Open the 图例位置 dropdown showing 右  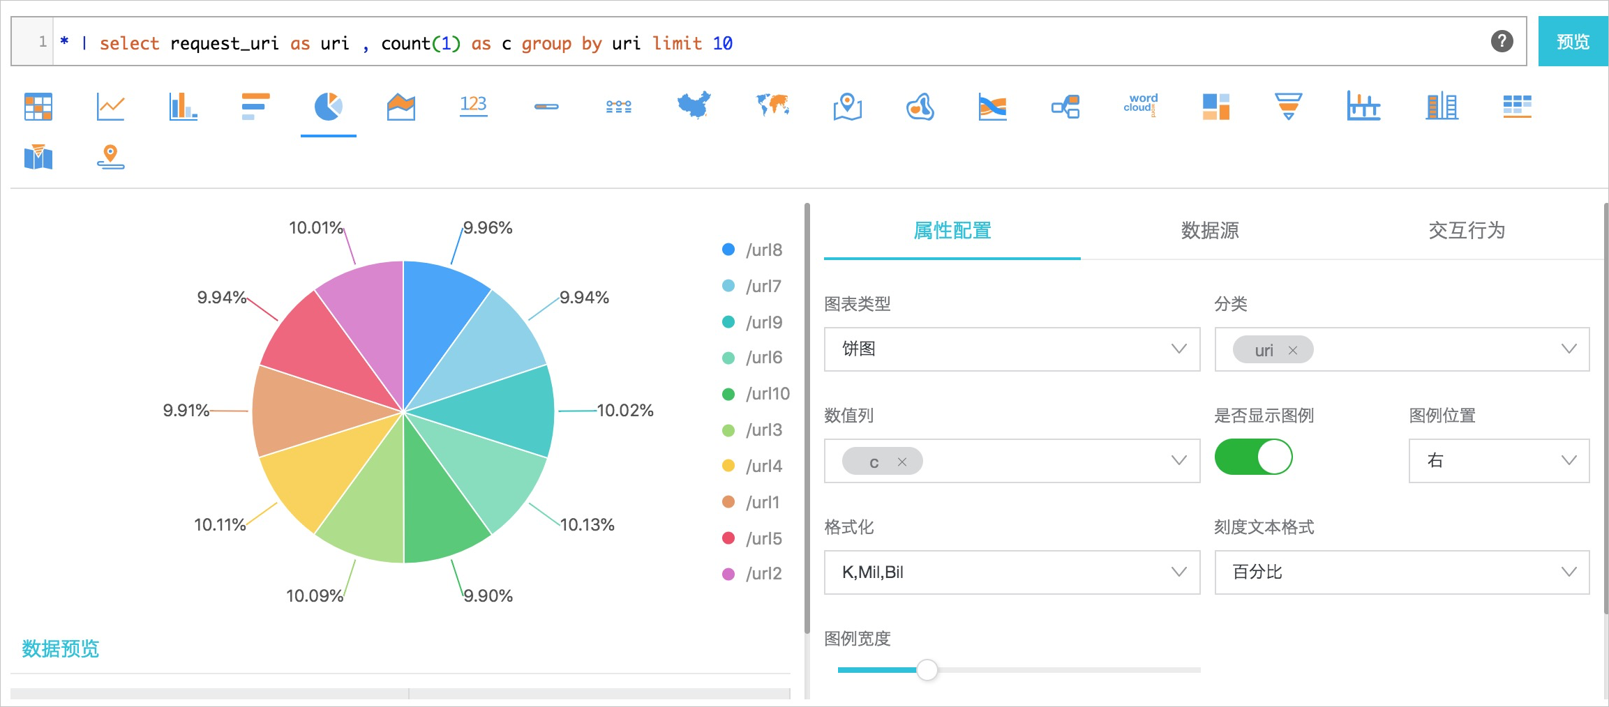1499,460
